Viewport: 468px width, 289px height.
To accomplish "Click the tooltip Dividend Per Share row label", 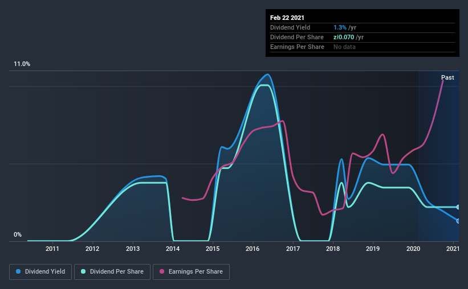I will tap(296, 37).
